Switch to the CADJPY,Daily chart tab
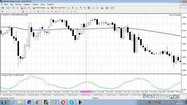 tap(111, 95)
